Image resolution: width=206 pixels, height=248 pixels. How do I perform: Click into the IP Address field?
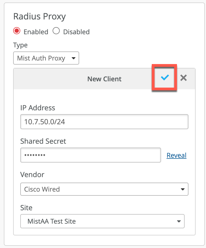coord(104,122)
